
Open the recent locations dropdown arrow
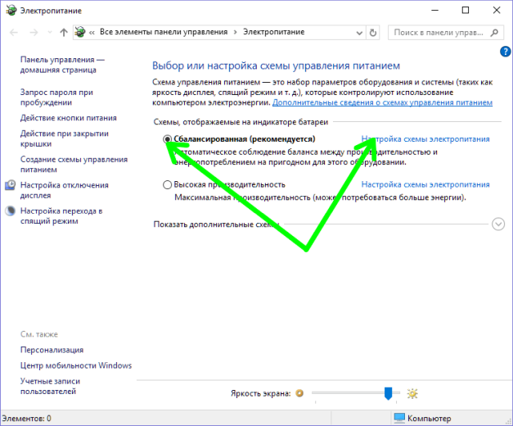[50, 33]
